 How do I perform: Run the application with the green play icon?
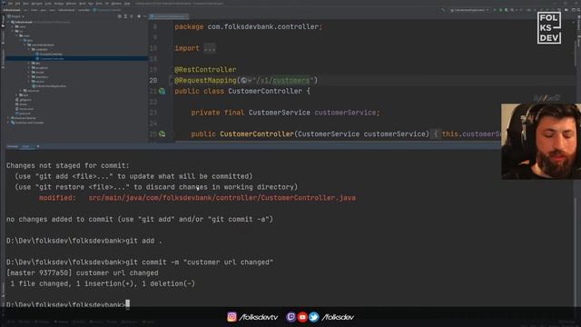point(495,10)
